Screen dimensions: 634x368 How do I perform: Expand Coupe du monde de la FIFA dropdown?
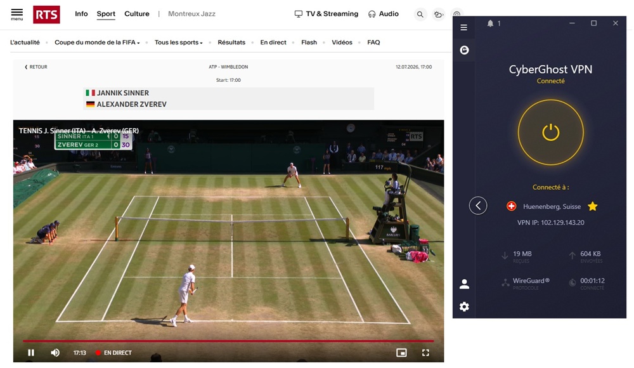[97, 42]
